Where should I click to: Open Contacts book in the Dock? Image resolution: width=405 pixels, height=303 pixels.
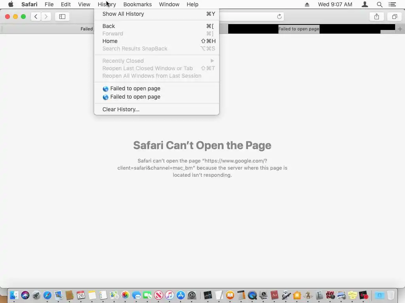(x=70, y=295)
